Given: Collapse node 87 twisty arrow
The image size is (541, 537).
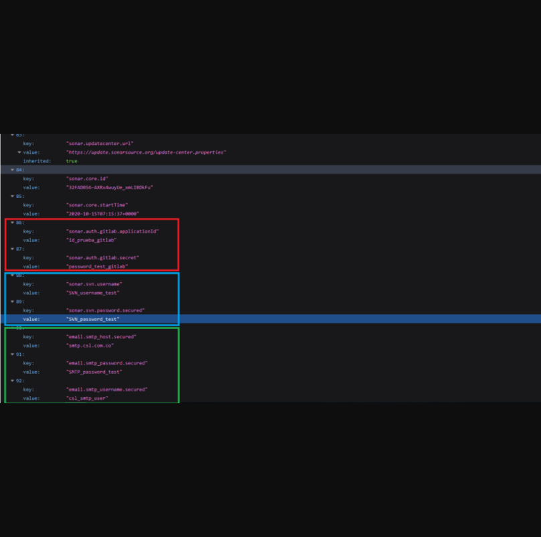Looking at the screenshot, I should pyautogui.click(x=12, y=249).
